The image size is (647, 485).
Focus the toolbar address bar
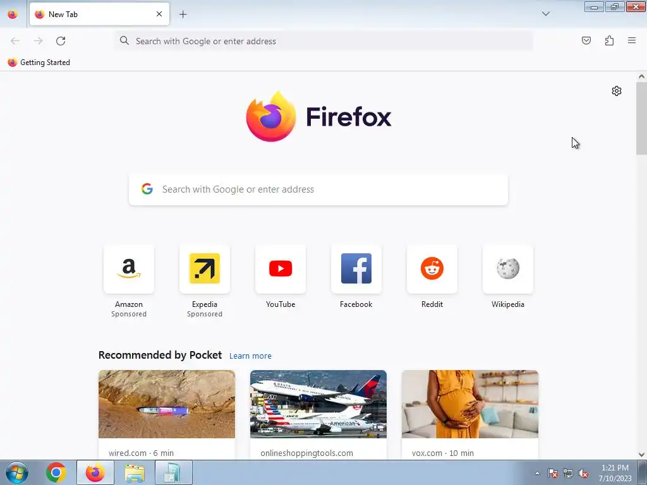tap(324, 41)
